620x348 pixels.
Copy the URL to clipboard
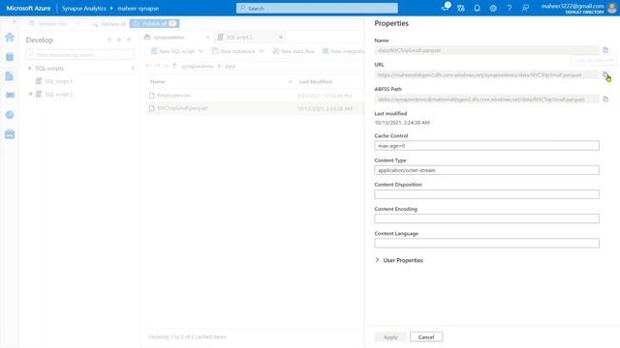click(605, 74)
